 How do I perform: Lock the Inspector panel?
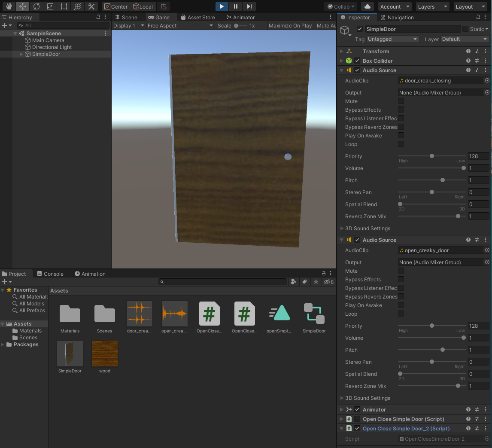478,17
